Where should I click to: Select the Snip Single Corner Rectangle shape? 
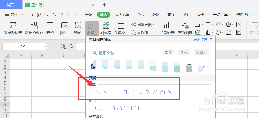[105, 108]
